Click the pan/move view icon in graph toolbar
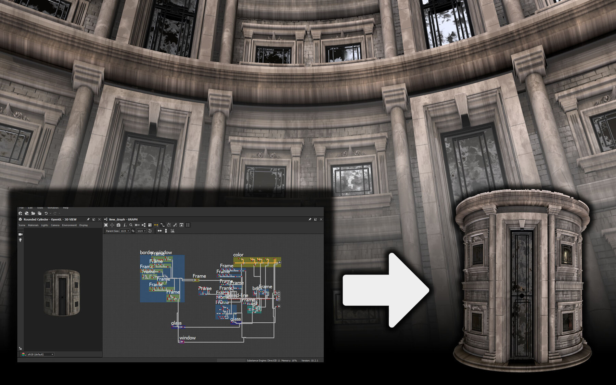 point(112,225)
